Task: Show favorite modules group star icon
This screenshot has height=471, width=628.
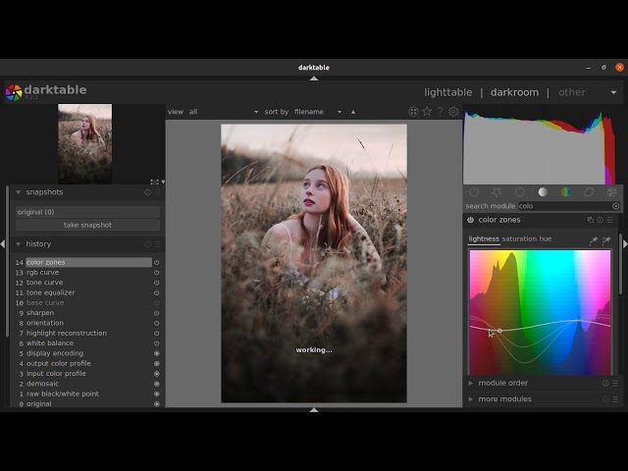Action: (x=497, y=192)
